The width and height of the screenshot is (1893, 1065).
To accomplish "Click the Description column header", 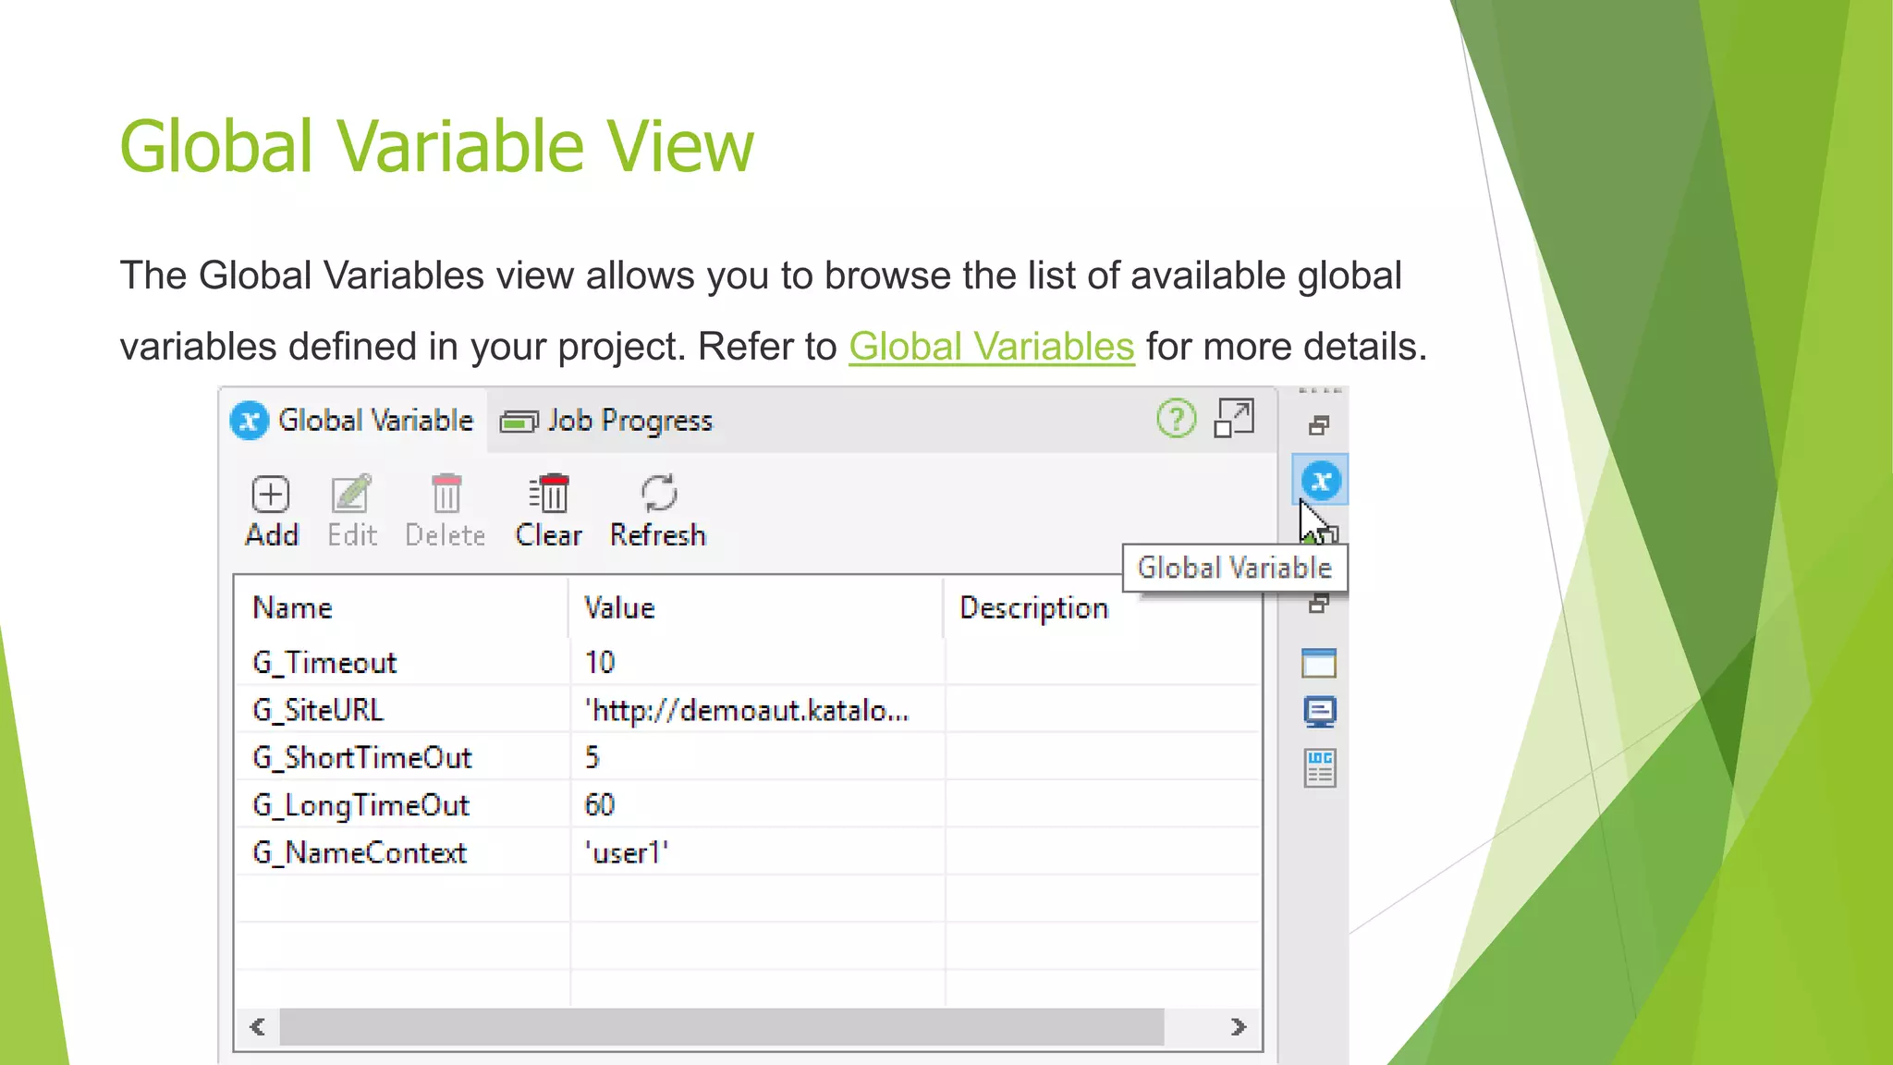I will click(x=1034, y=607).
